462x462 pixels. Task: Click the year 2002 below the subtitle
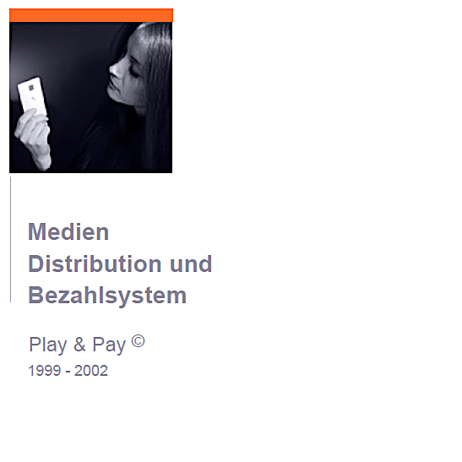[91, 371]
